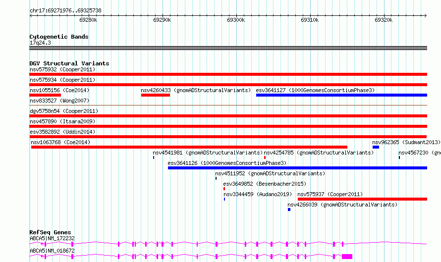Image resolution: width=441 pixels, height=262 pixels.
Task: Open nsv833527 (Wong2007) label
Action: pyautogui.click(x=59, y=101)
